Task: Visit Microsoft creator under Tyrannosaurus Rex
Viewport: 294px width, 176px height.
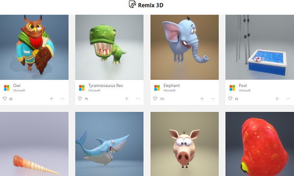Action: point(94,90)
